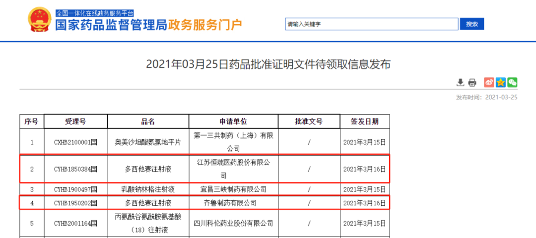Click the 全国一体化在线政务服务平台 banner text
The height and width of the screenshot is (238, 536).
(x=94, y=13)
